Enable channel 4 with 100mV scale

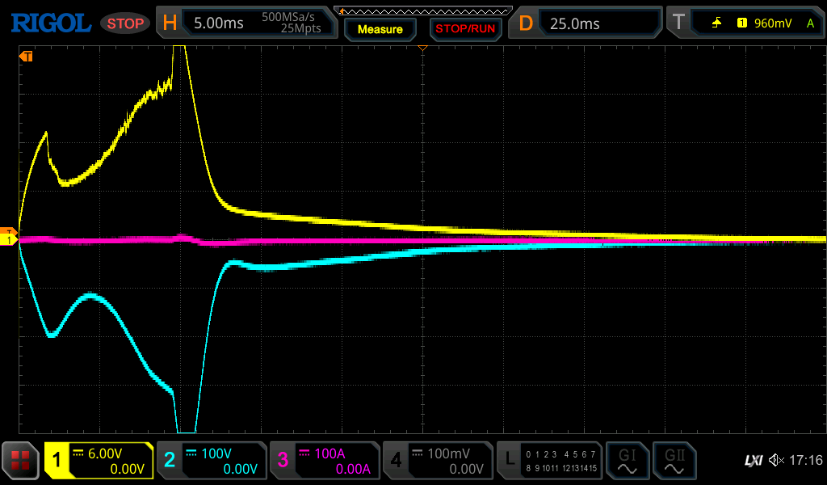click(x=437, y=461)
